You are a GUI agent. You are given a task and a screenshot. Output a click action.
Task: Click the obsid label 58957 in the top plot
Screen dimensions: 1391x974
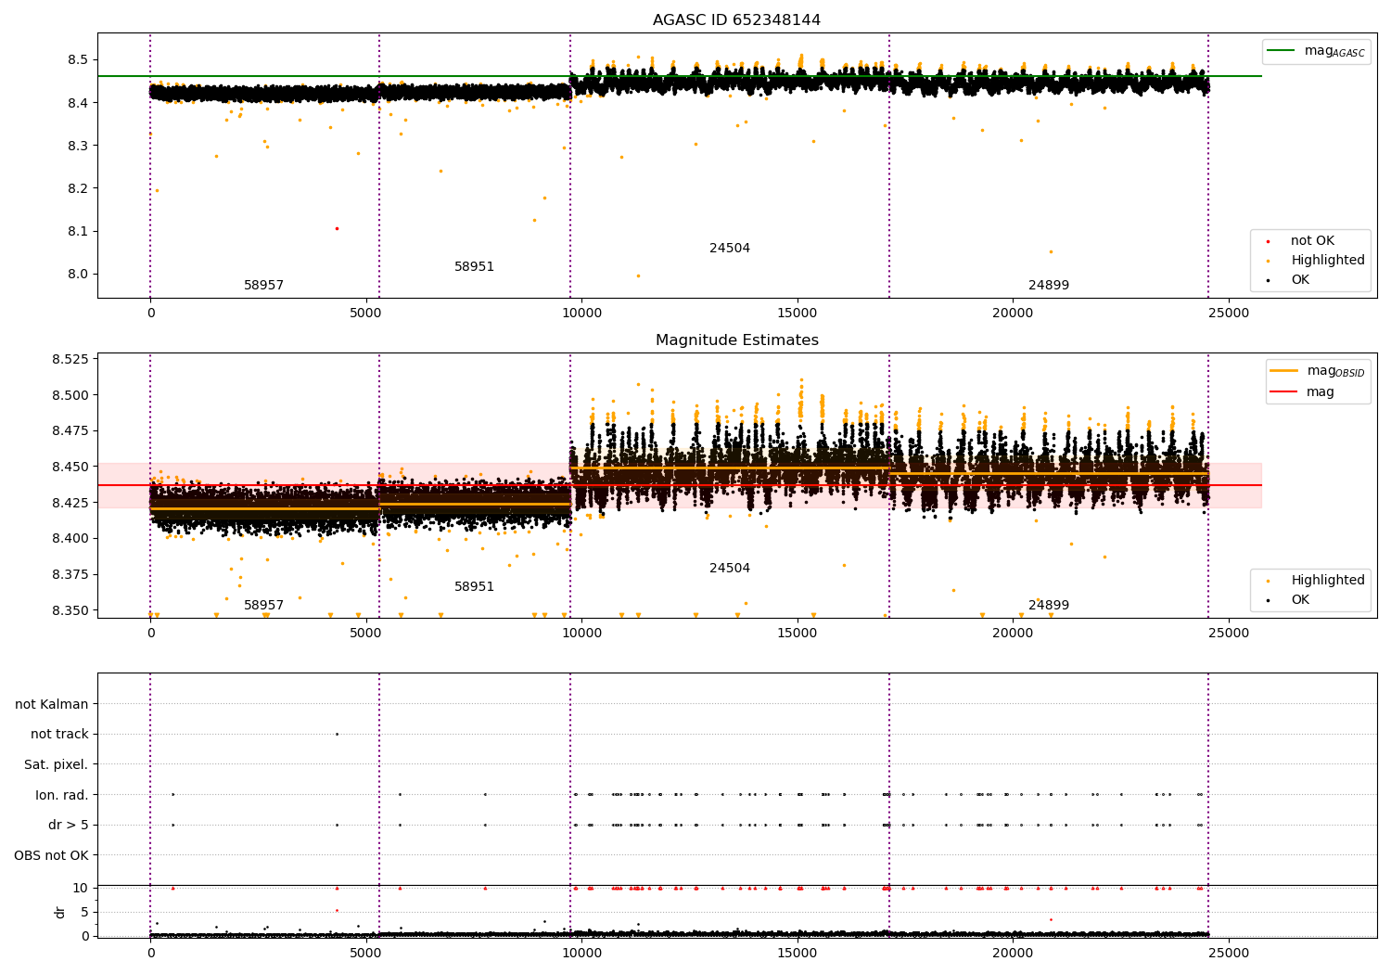(263, 286)
